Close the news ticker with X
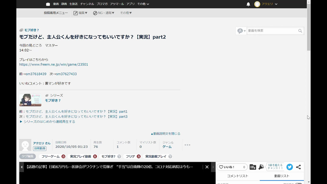The height and width of the screenshot is (184, 327). point(207,167)
